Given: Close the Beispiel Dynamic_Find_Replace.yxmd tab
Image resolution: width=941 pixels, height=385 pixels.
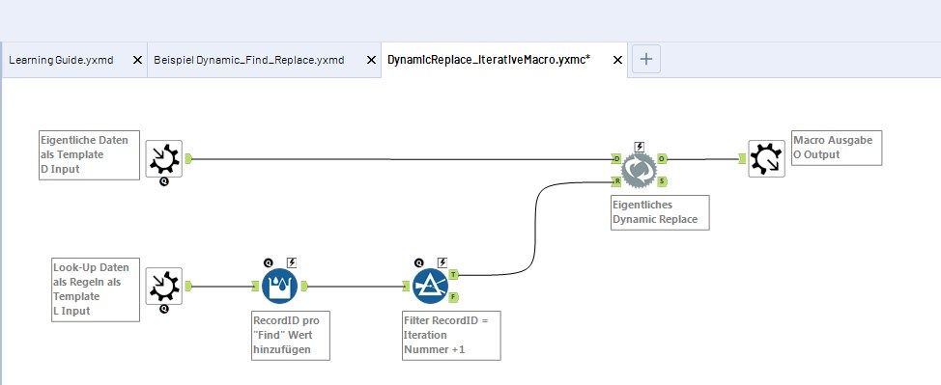Looking at the screenshot, I should (372, 60).
